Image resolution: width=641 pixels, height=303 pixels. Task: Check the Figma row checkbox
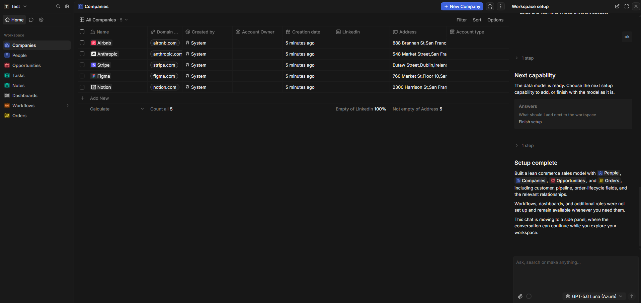point(82,76)
